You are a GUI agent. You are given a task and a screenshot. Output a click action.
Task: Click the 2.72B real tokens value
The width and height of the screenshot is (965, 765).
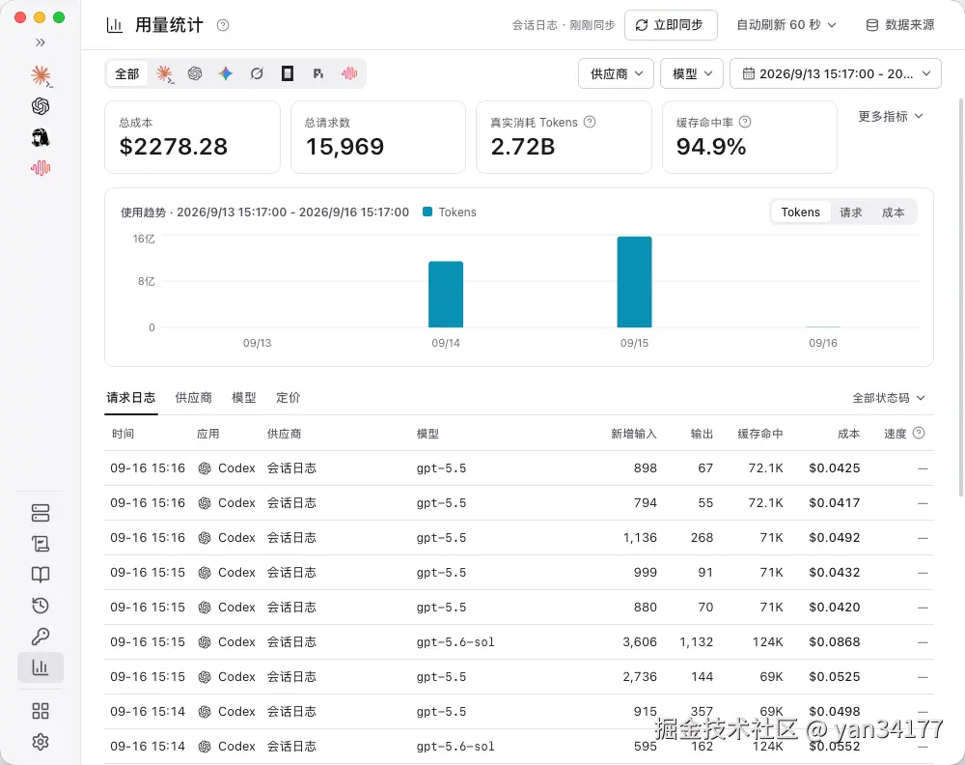(522, 147)
